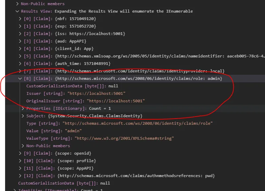Screen dimensions: 265x191
Task: Select the Type [string] role URL value
Action: (x=137, y=123)
